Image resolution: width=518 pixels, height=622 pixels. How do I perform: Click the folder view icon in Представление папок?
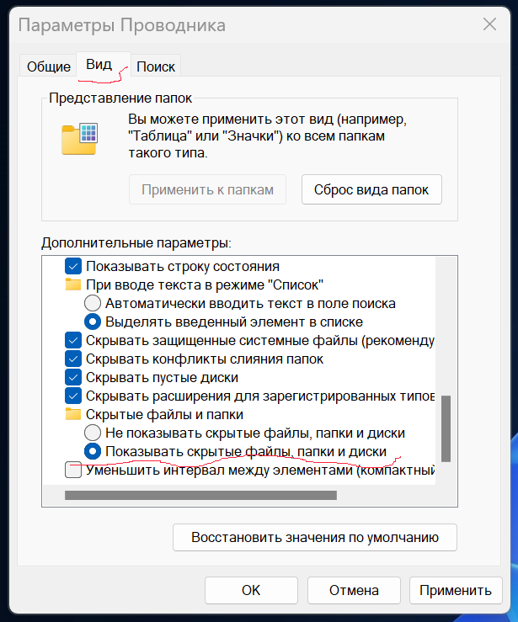point(79,139)
